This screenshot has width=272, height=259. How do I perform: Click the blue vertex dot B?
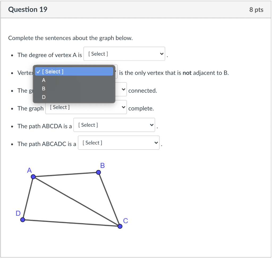(98, 172)
